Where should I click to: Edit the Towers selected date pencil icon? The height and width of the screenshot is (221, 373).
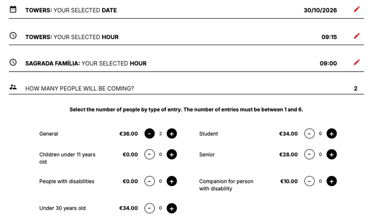pyautogui.click(x=357, y=9)
